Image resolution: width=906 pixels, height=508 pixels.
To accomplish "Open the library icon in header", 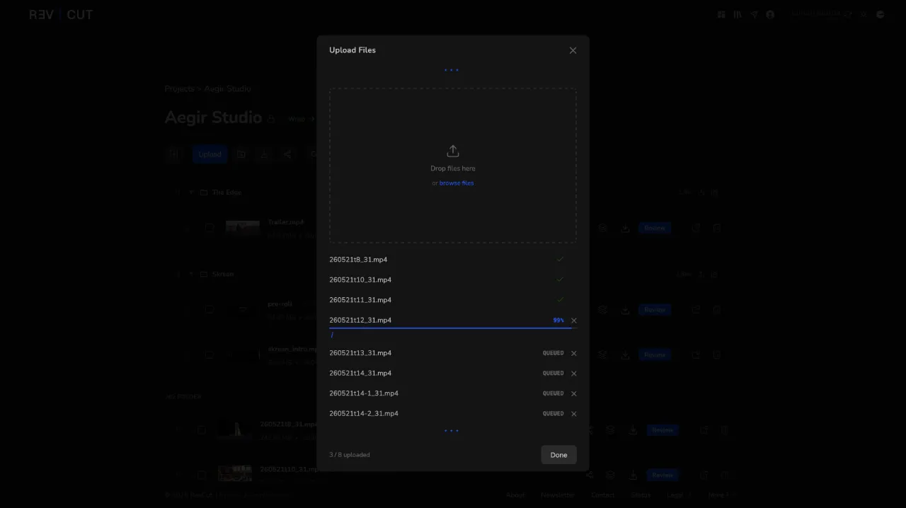I will 738,14.
